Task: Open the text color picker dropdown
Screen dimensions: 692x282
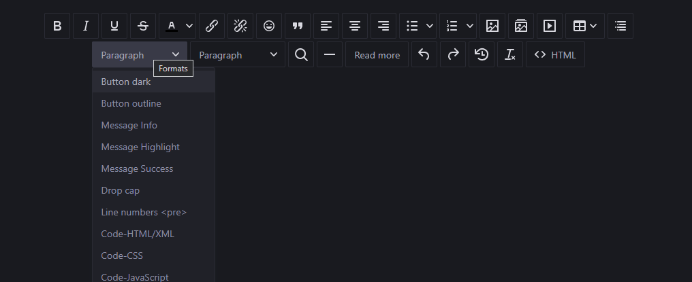Action: point(190,26)
